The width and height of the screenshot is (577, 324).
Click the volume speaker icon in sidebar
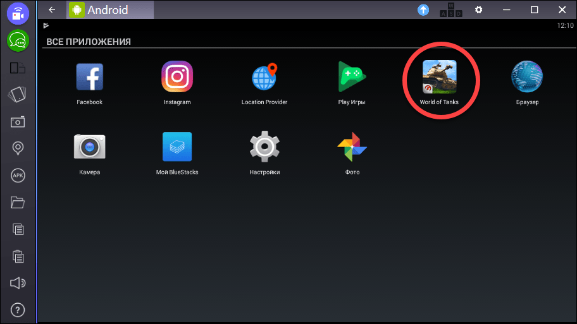click(x=18, y=283)
